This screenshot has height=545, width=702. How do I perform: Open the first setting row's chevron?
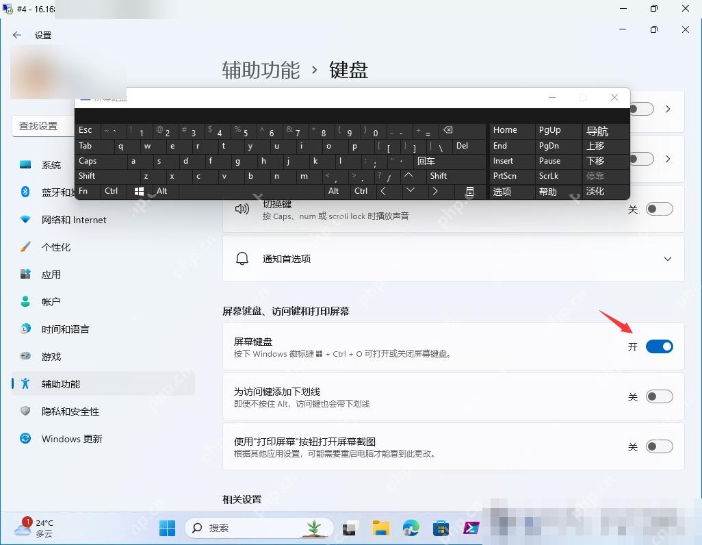click(x=668, y=109)
